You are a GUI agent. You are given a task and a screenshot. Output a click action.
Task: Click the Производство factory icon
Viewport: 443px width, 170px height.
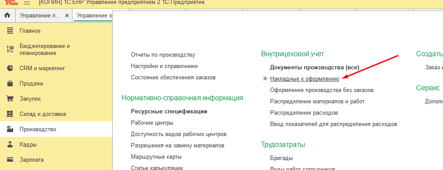point(10,129)
